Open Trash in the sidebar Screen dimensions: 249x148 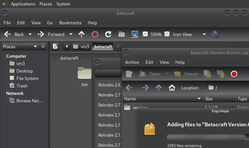pos(18,86)
